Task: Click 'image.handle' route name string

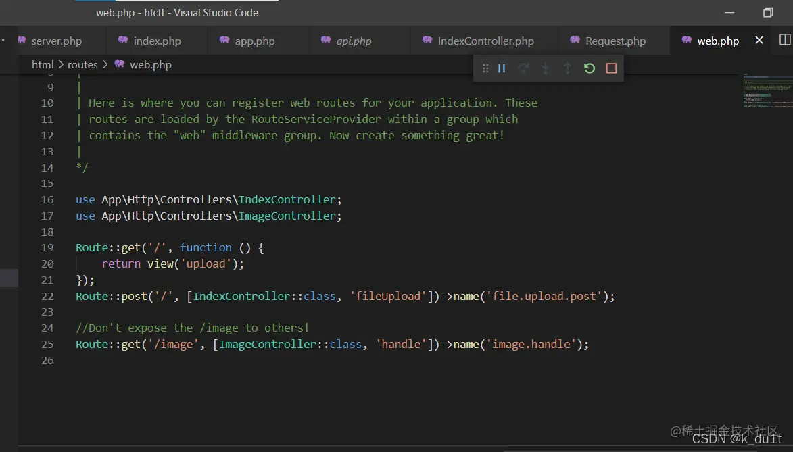Action: click(531, 345)
